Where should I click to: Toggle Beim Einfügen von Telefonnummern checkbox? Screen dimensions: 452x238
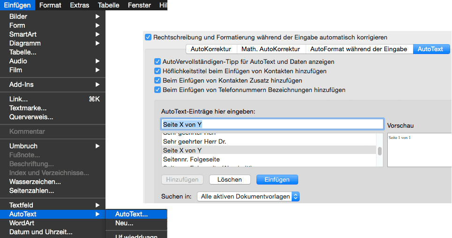coord(158,90)
